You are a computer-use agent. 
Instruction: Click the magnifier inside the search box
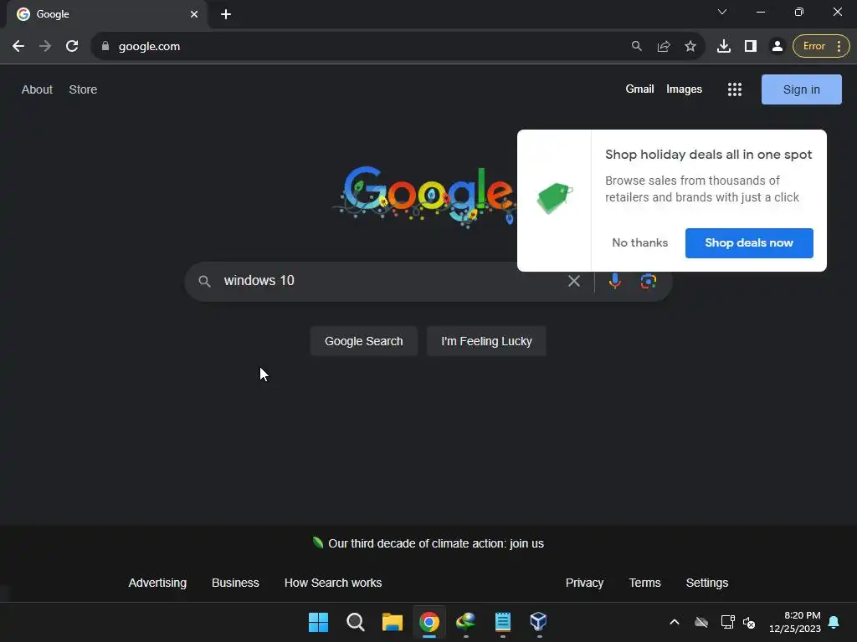pyautogui.click(x=204, y=281)
